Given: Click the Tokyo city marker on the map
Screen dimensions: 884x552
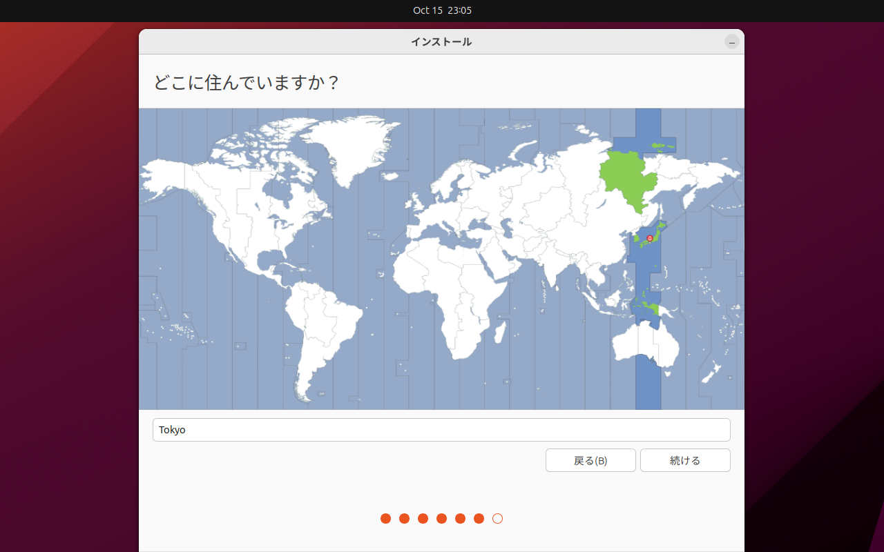Looking at the screenshot, I should pos(649,238).
